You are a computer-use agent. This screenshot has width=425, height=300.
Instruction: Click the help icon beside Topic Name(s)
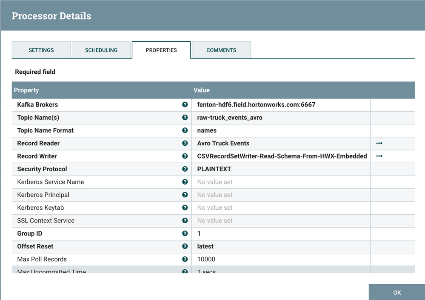click(185, 118)
